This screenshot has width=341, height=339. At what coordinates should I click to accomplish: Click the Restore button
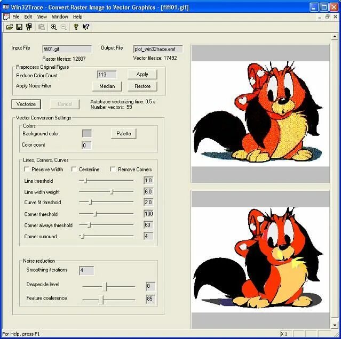click(142, 86)
